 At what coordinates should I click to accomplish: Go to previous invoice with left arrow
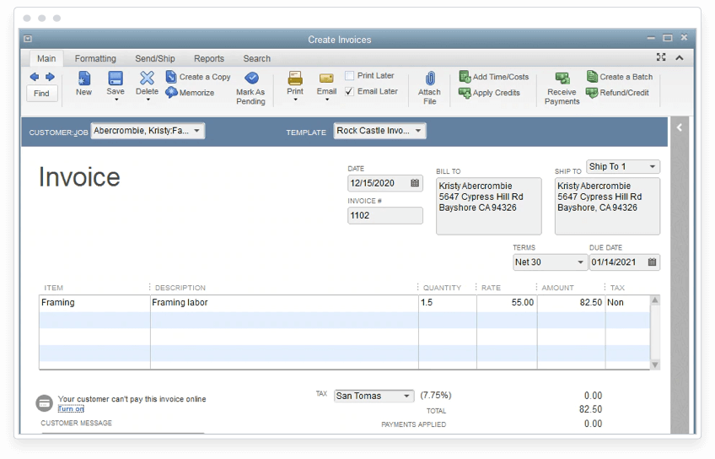pos(35,77)
